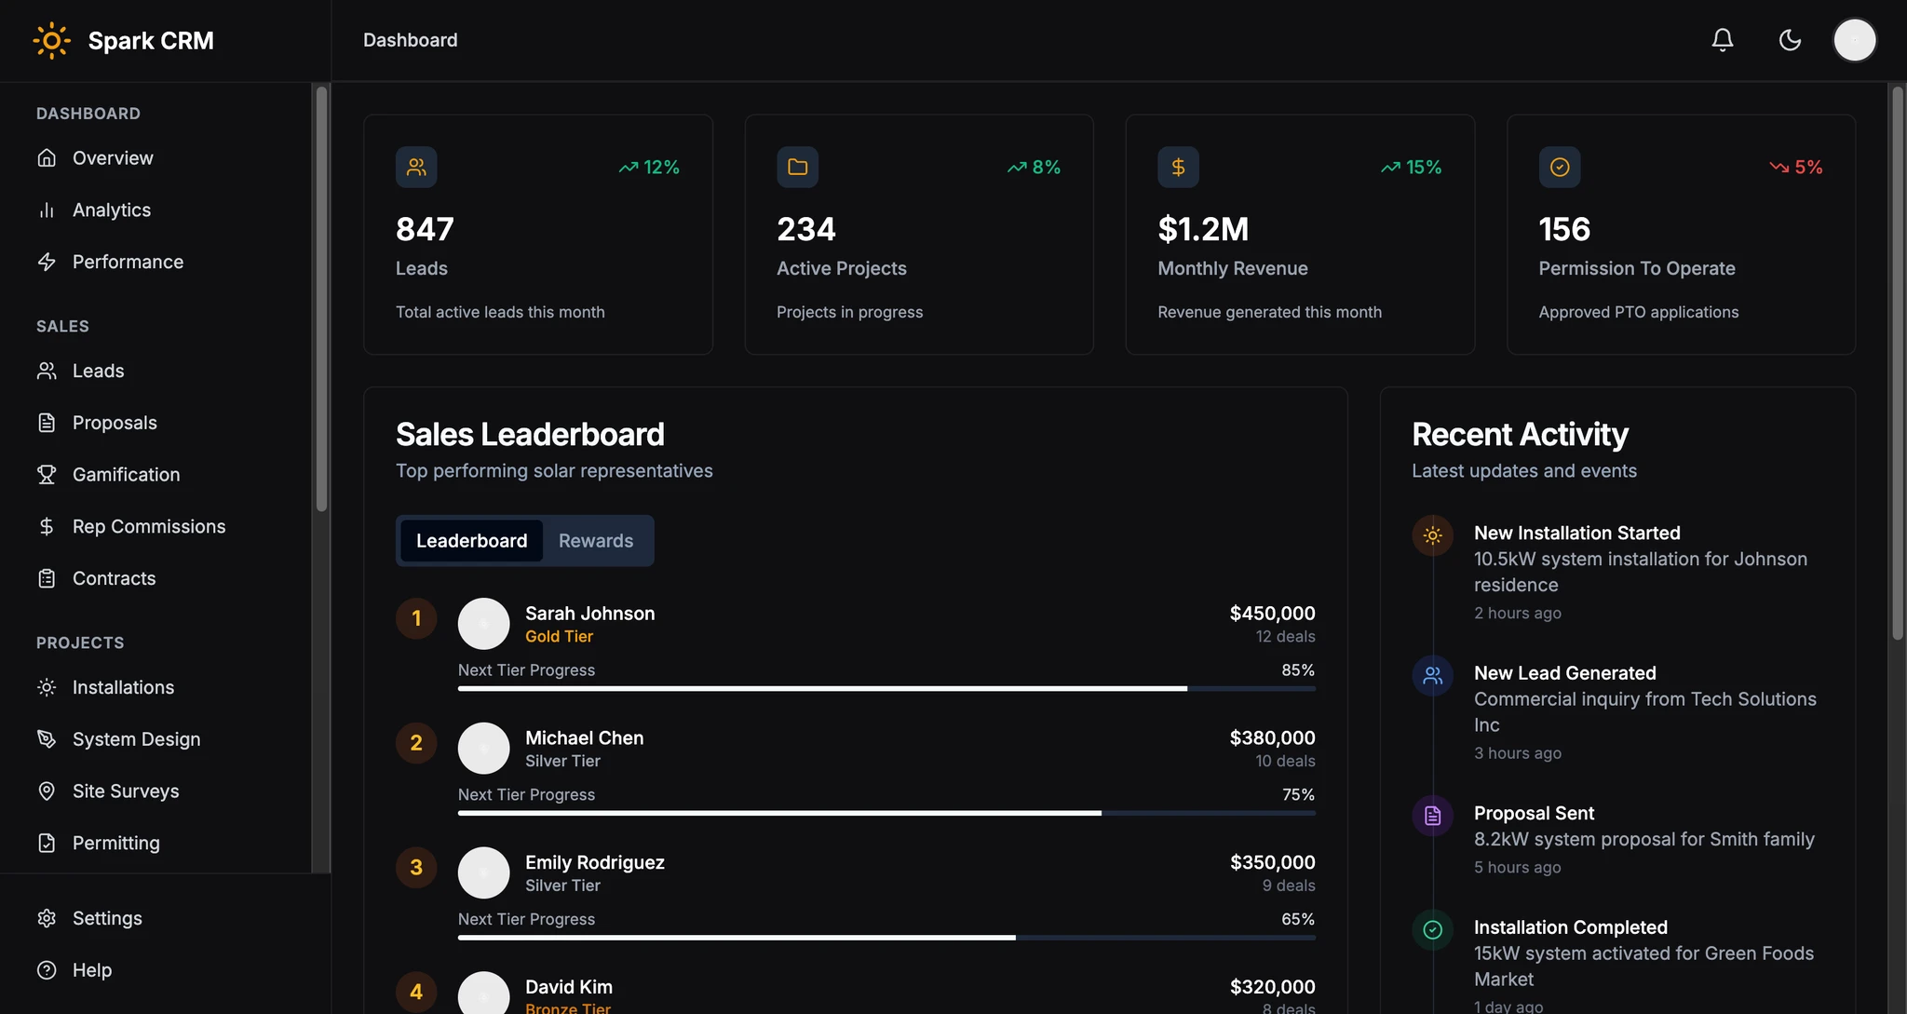Viewport: 1907px width, 1014px height.
Task: Toggle dark mode with moon icon
Action: click(x=1789, y=40)
